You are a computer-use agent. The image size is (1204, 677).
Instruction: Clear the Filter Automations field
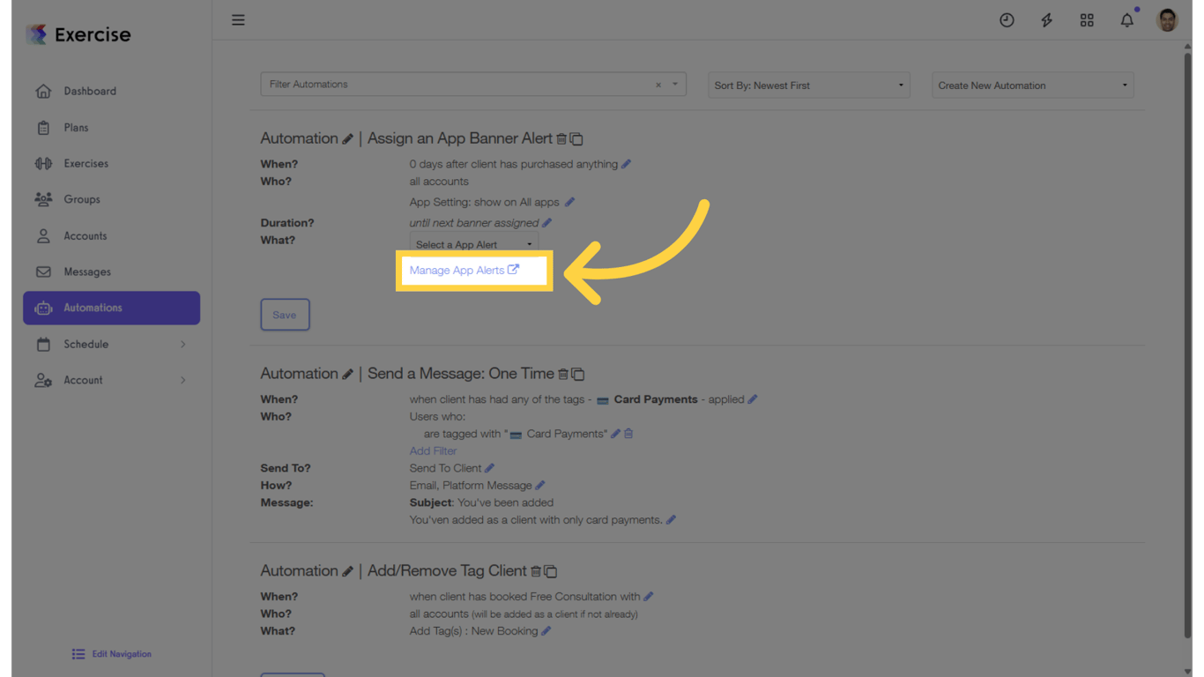tap(658, 86)
